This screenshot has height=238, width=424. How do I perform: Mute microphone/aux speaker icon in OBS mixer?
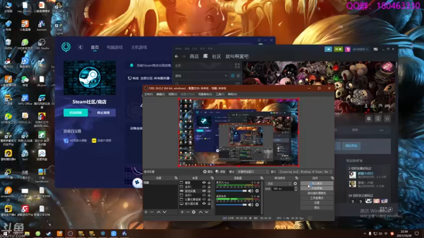pos(251,191)
